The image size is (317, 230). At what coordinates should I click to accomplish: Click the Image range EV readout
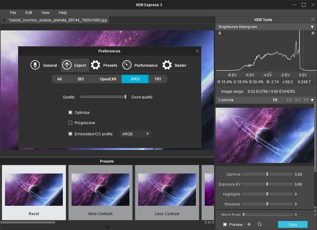271,91
